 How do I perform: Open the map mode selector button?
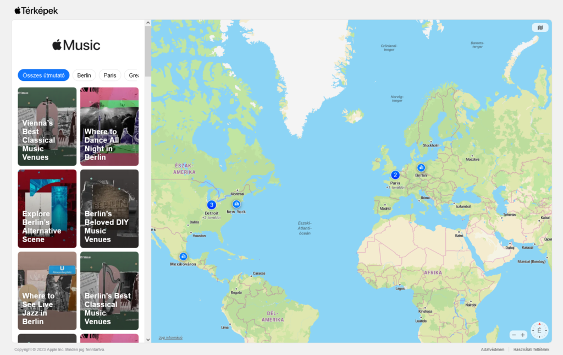540,28
